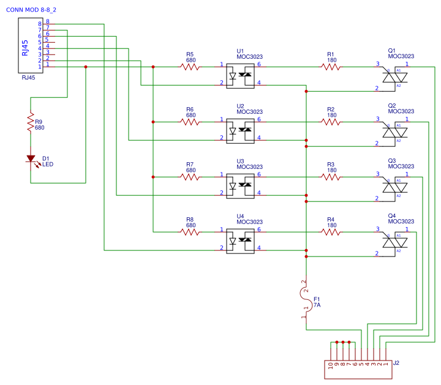This screenshot has width=441, height=385.
Task: Select triac Q1 symbol
Action: (x=395, y=78)
